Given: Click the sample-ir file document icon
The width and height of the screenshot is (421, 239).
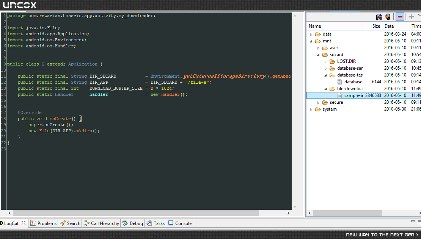Looking at the screenshot, I should [x=340, y=95].
